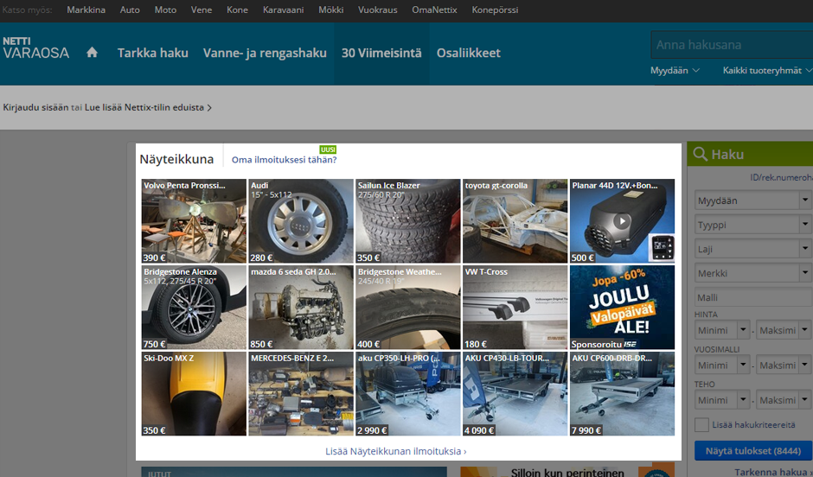Go to Mökki in top bar
Screen dimensions: 813x477
click(330, 10)
